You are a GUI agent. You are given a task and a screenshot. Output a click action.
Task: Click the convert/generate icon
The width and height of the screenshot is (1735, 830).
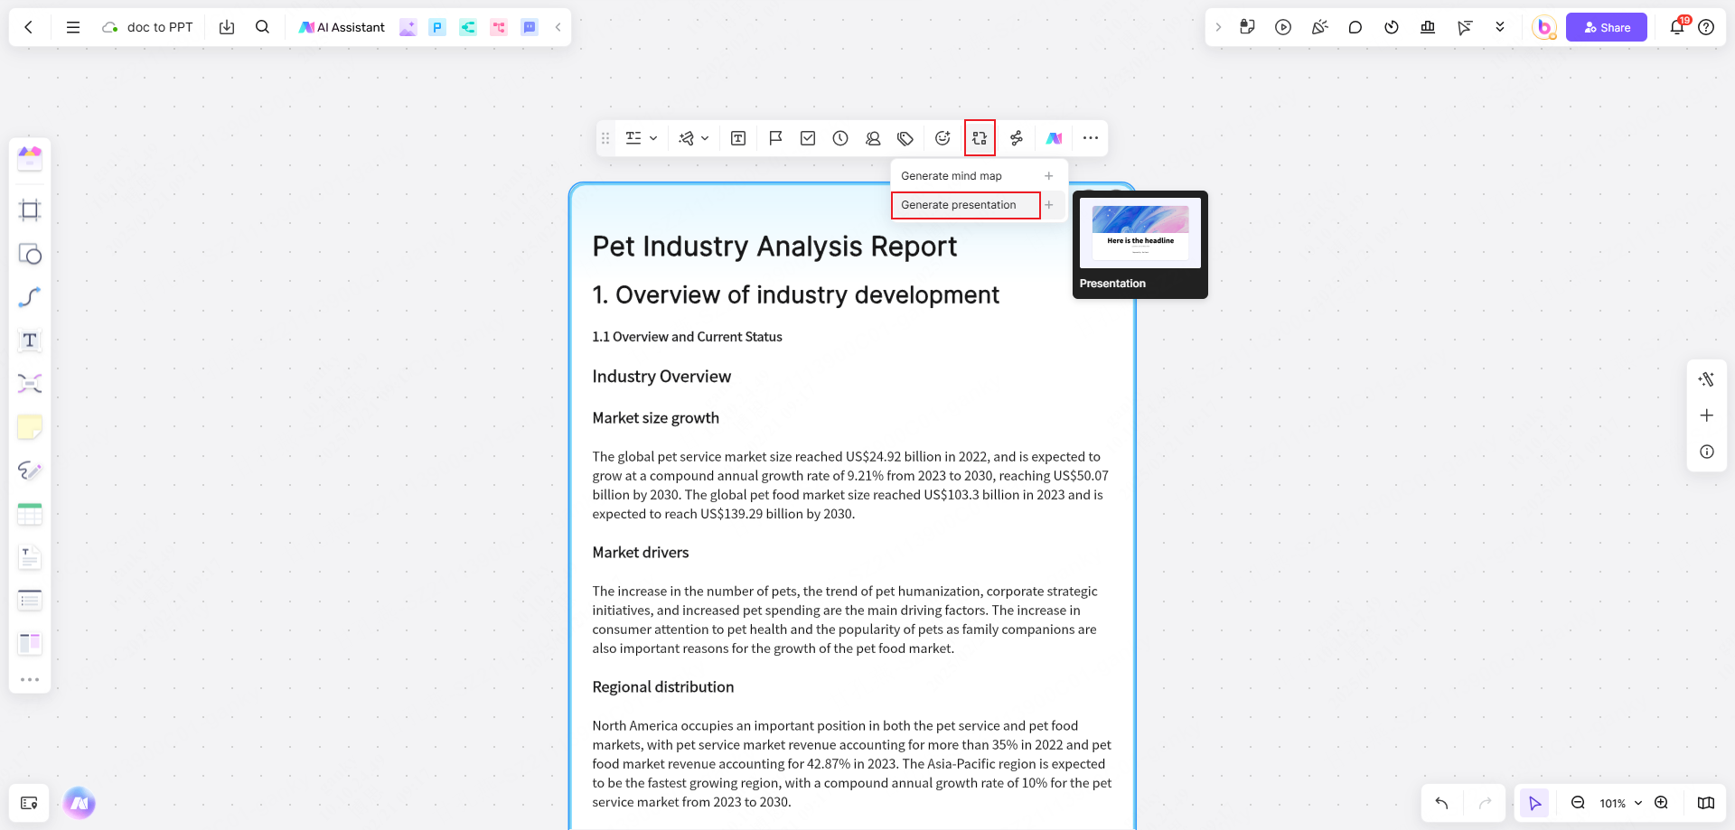click(980, 138)
